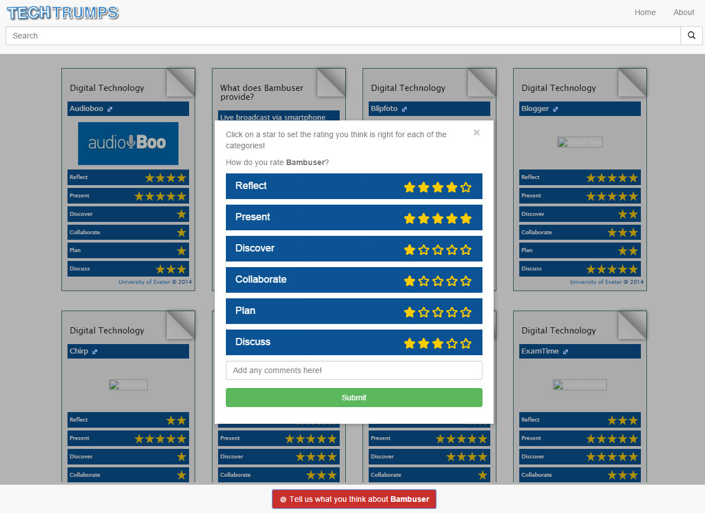This screenshot has height=513, width=705.
Task: Click the ExamTime card title
Action: tap(540, 351)
